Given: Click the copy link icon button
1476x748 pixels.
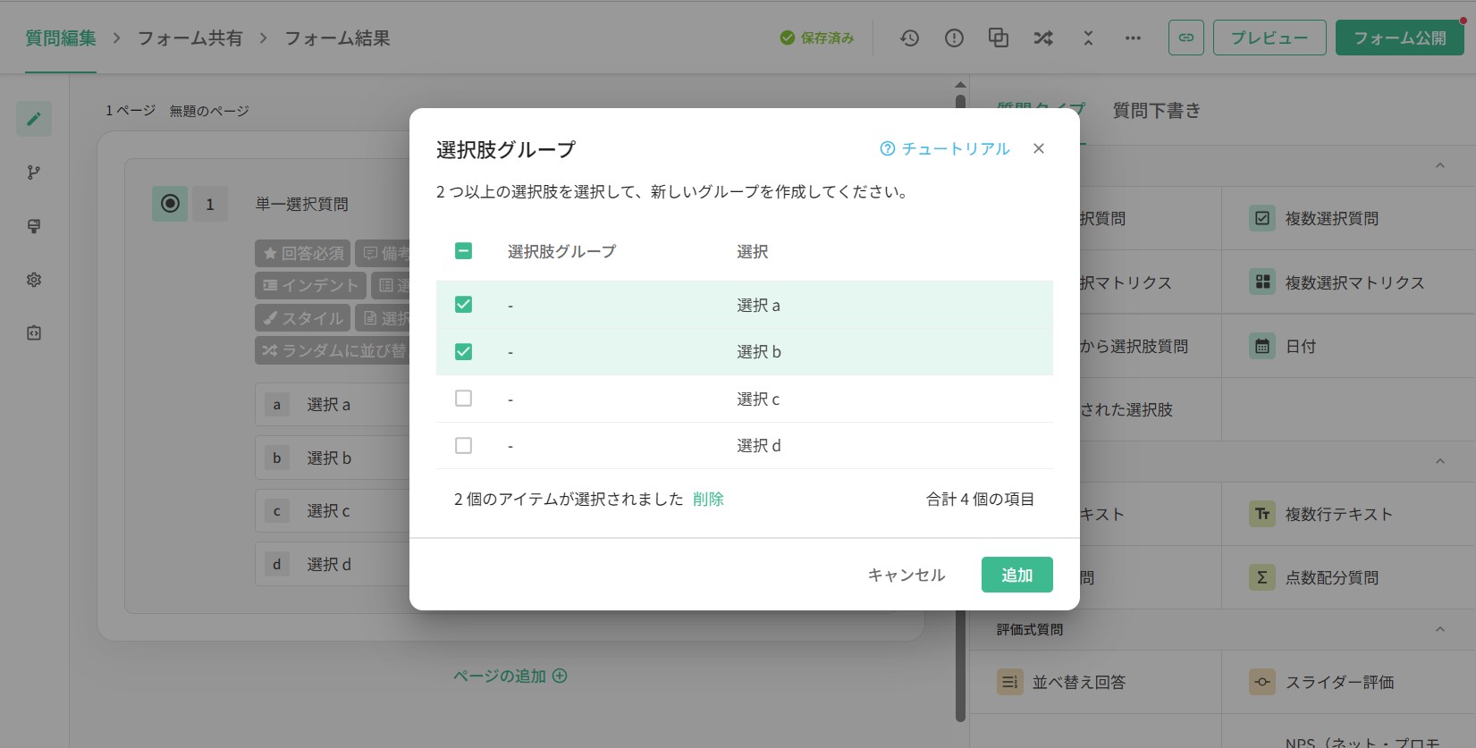Looking at the screenshot, I should point(1186,38).
